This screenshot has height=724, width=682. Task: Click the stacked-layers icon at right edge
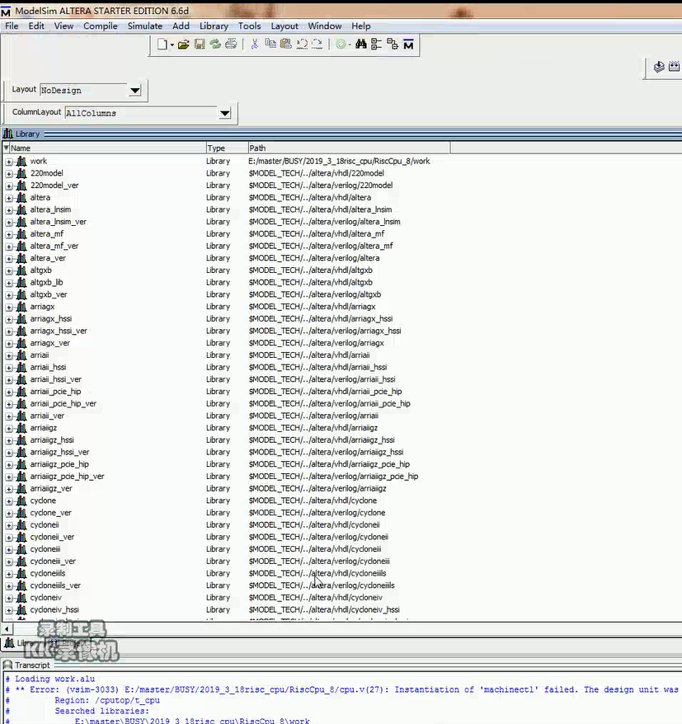coord(659,67)
